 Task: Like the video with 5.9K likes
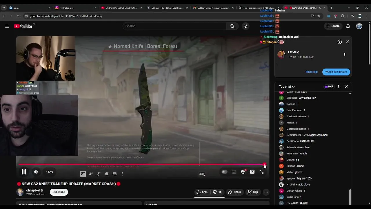202,192
